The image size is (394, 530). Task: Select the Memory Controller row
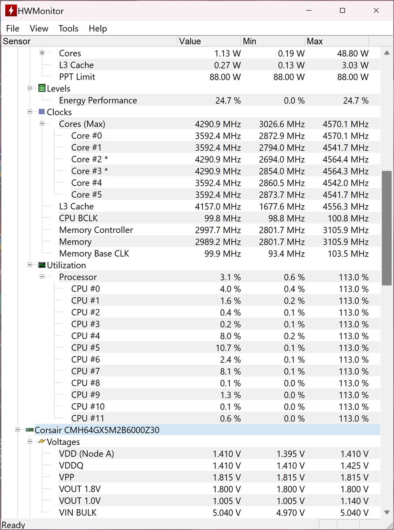[x=96, y=230]
